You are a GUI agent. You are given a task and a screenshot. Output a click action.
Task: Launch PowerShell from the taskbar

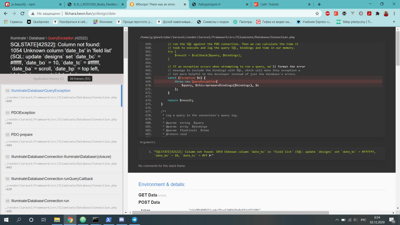108,220
